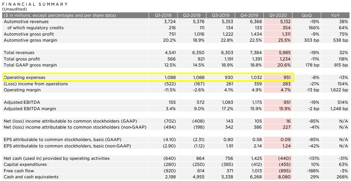Select Q4-2019 non-GAAP EPS value 2.14
This screenshot has height=181, width=351.
coord(257,146)
